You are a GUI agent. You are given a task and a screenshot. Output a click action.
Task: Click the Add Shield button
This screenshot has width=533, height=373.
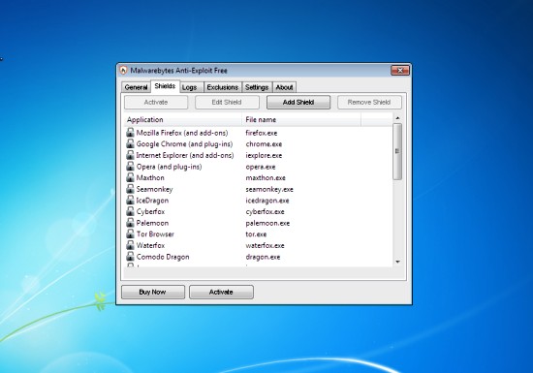(298, 103)
